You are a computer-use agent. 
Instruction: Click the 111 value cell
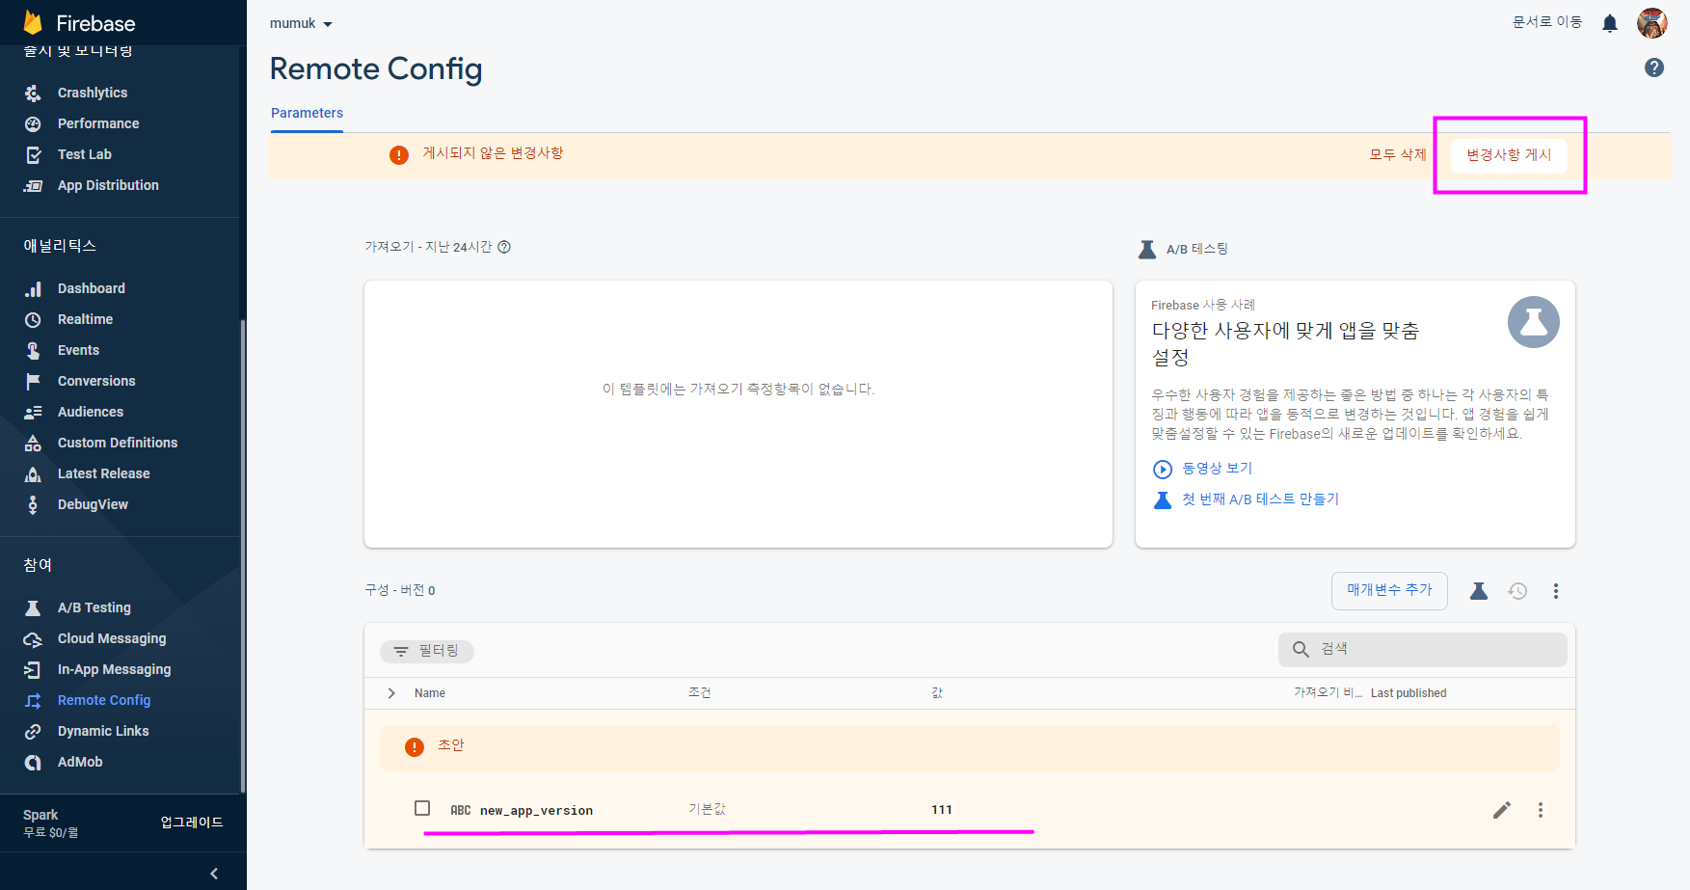[x=942, y=810]
